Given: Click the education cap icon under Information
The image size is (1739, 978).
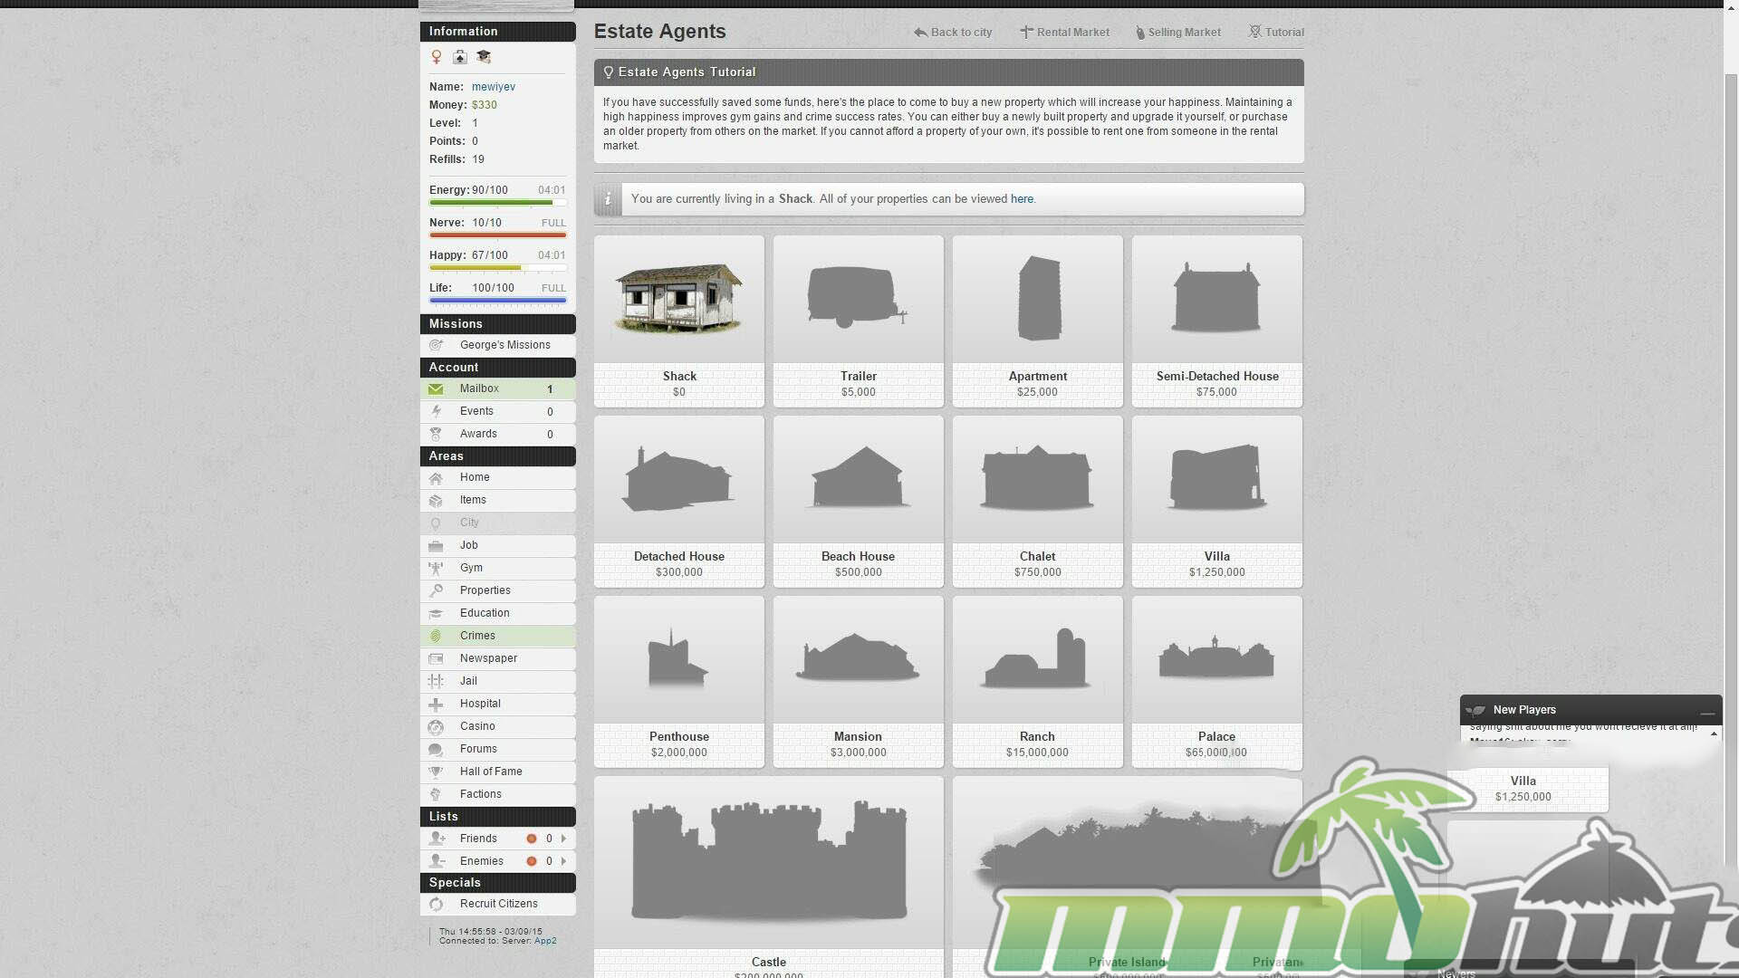Looking at the screenshot, I should pyautogui.click(x=484, y=57).
